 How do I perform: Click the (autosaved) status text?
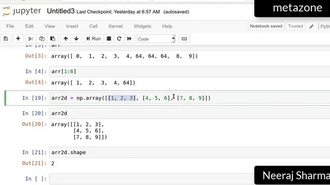(x=176, y=12)
